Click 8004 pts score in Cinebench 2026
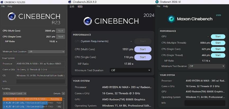 click(x=205, y=43)
